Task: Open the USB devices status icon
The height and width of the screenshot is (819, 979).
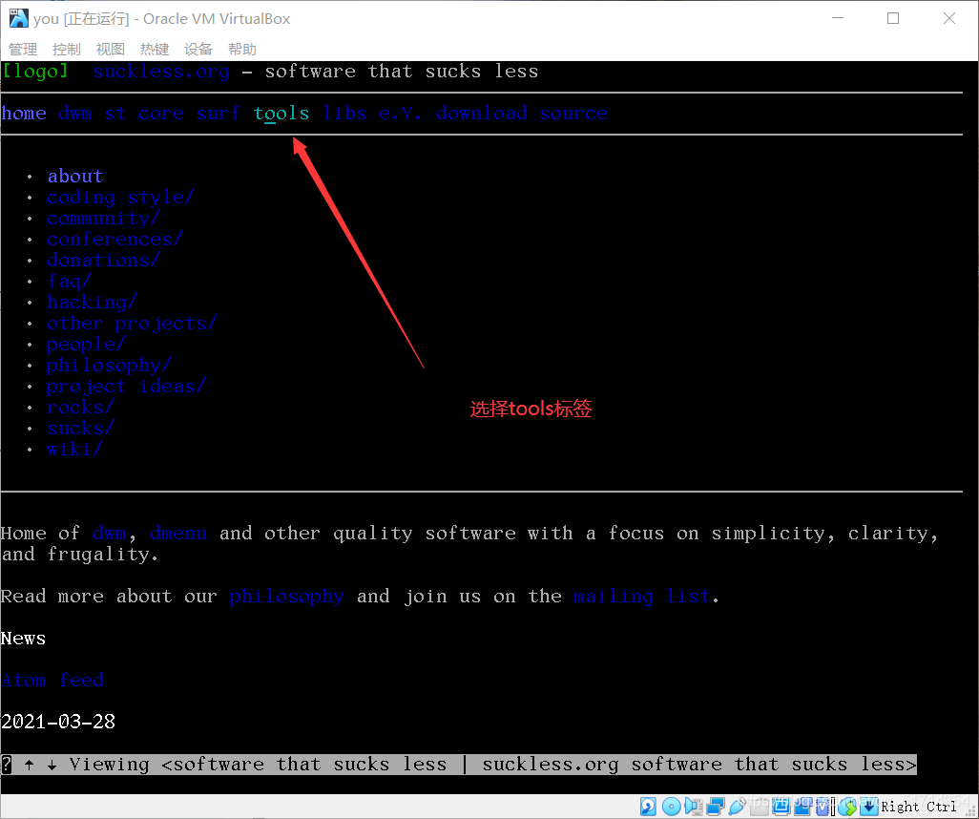Action: pyautogui.click(x=738, y=807)
